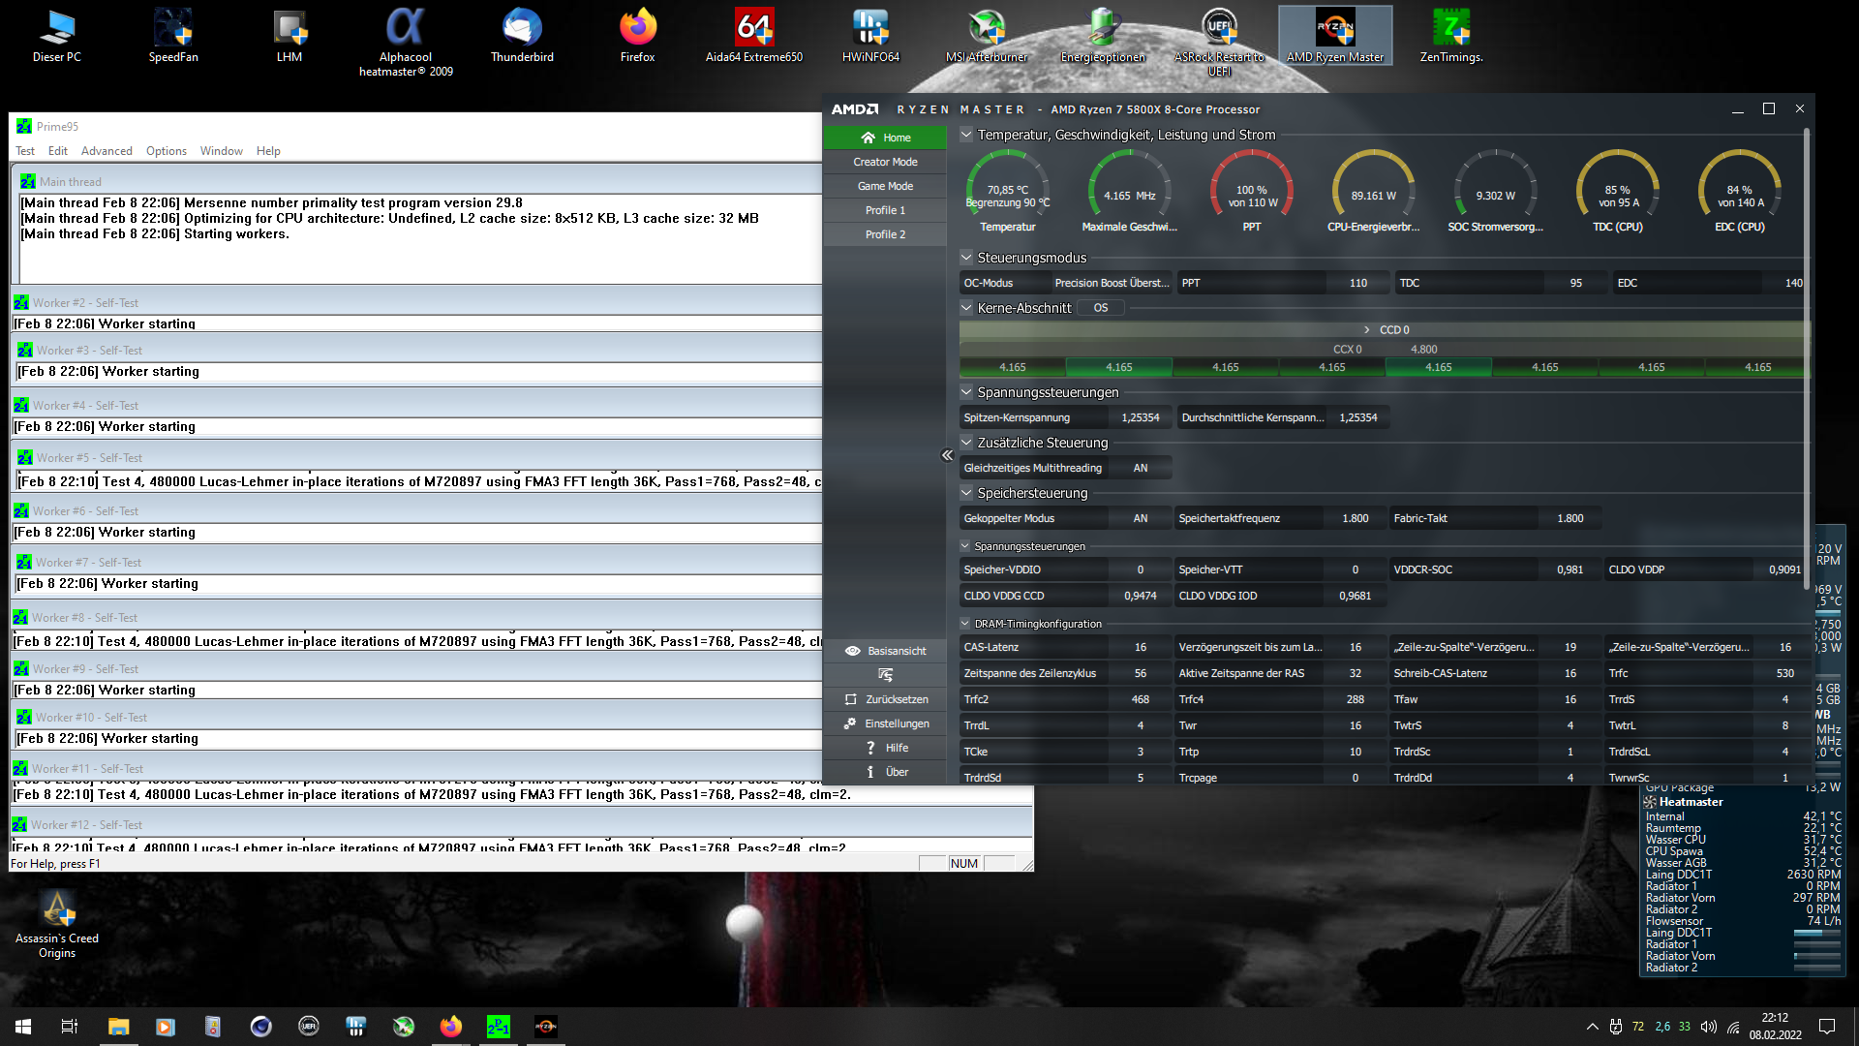Image resolution: width=1859 pixels, height=1046 pixels.
Task: Switch to the Game Mode tab
Action: [885, 186]
